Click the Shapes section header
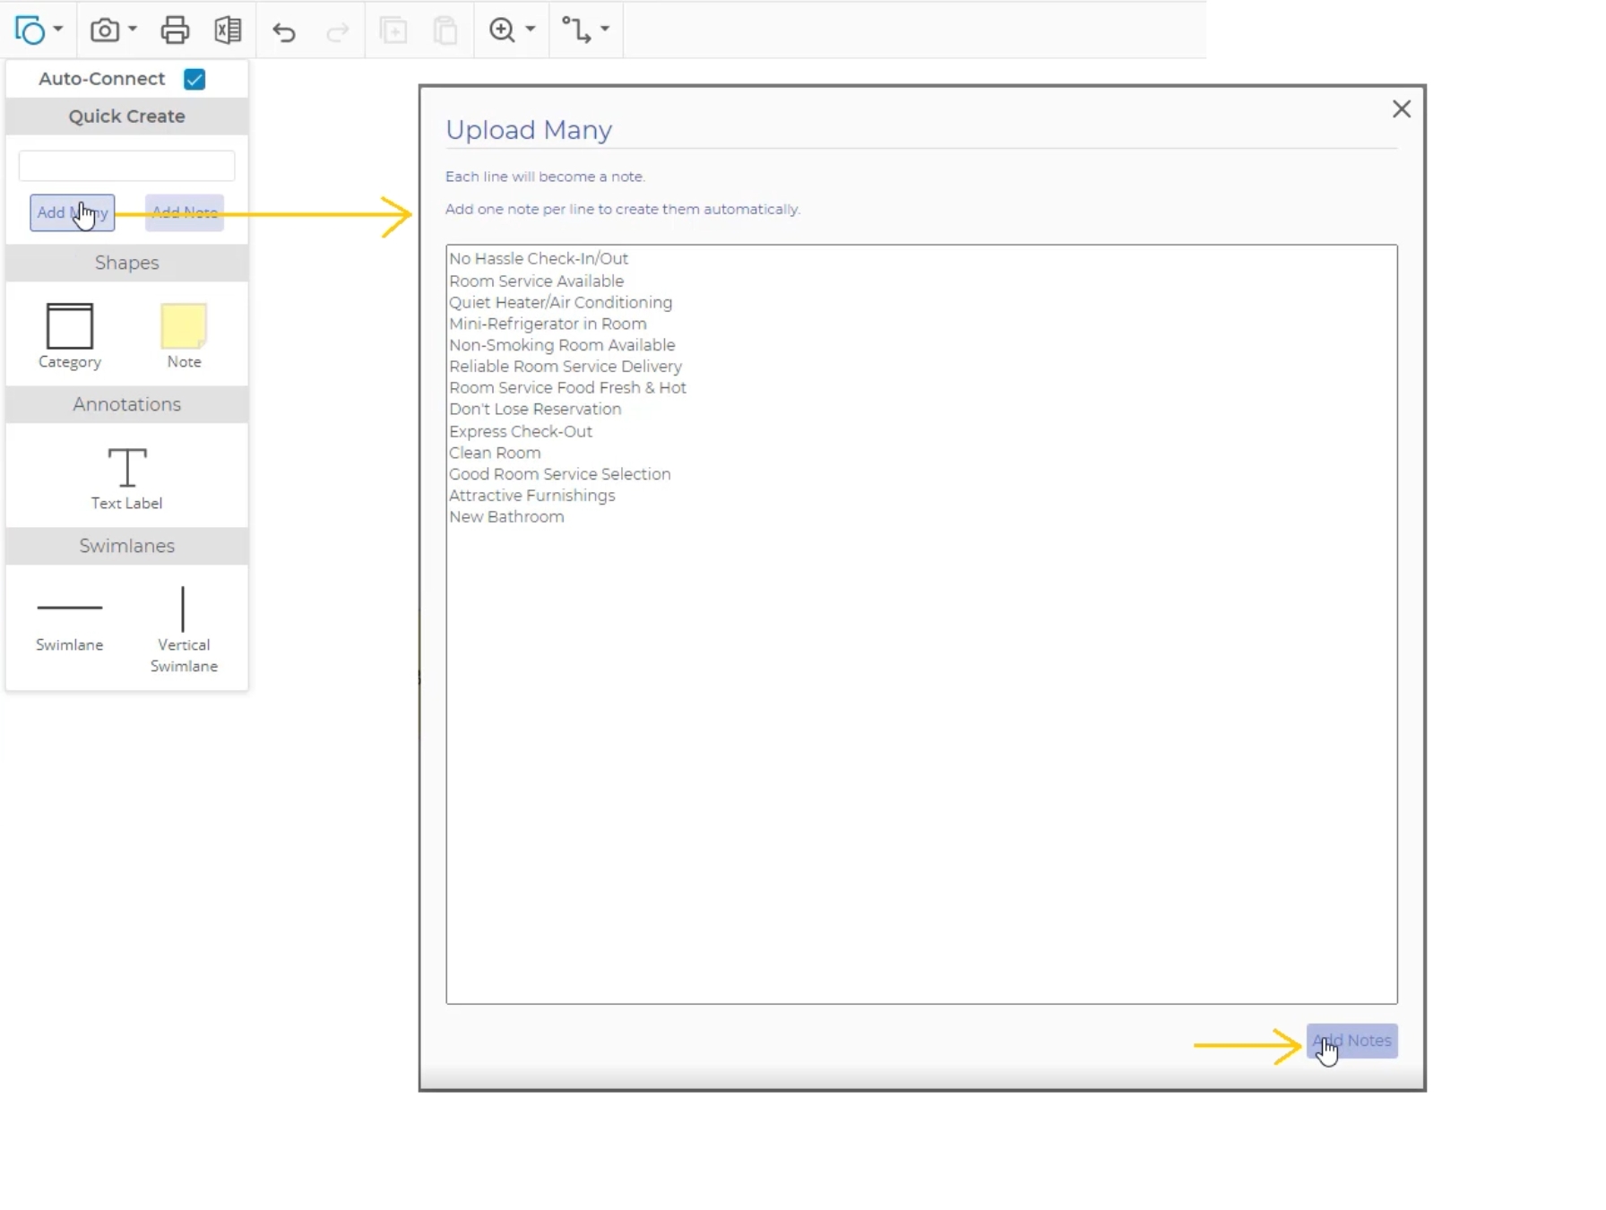Viewport: 1606px width, 1210px height. [126, 263]
